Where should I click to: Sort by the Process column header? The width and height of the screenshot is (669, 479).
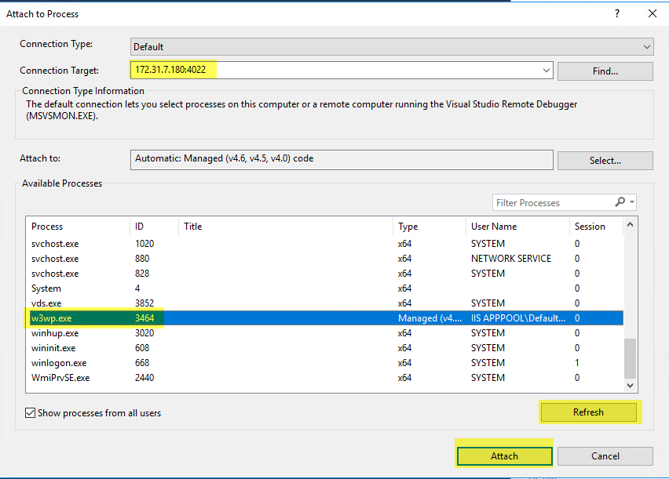[47, 227]
